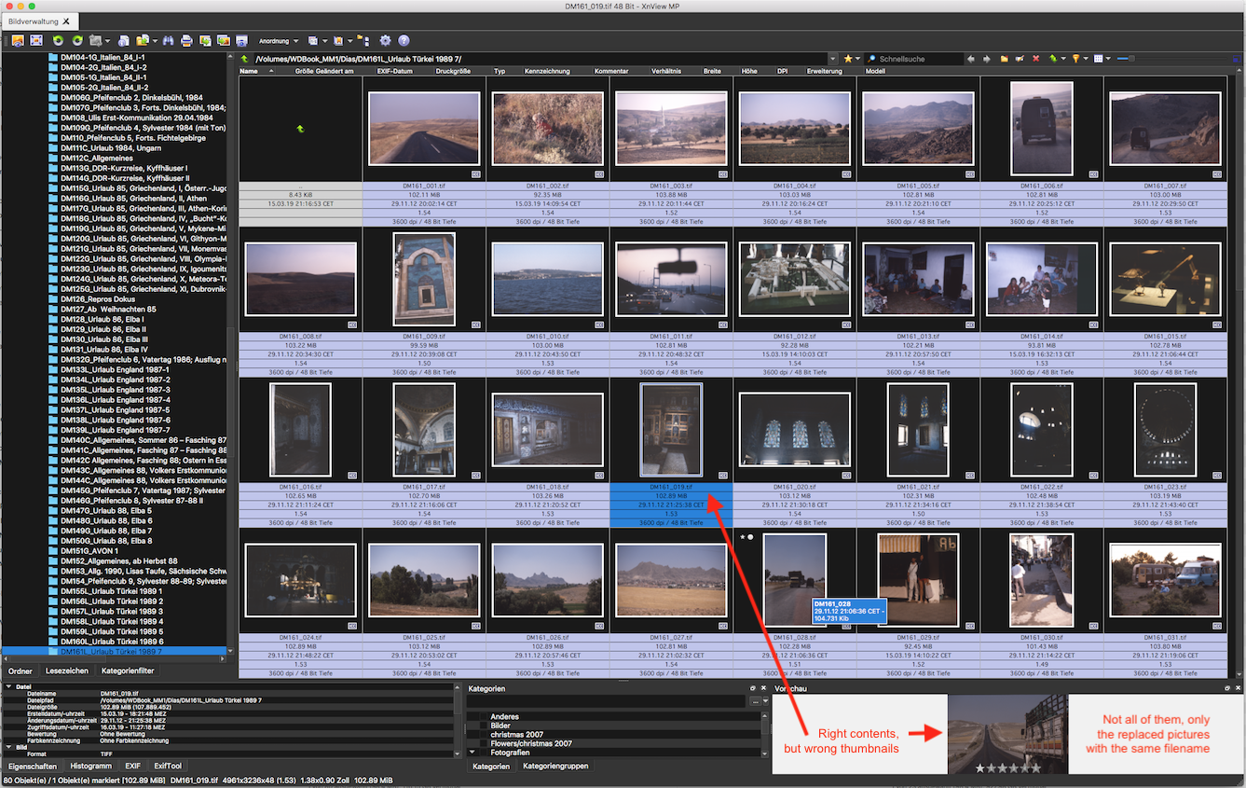1246x788 pixels.
Task: Sort by the Name column header
Action: [x=249, y=71]
